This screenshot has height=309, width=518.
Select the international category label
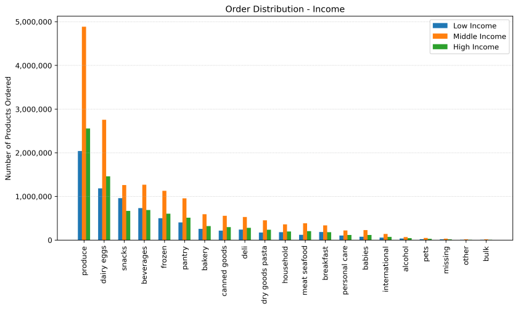pos(385,268)
